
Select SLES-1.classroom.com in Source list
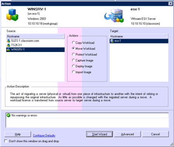pos(35,41)
